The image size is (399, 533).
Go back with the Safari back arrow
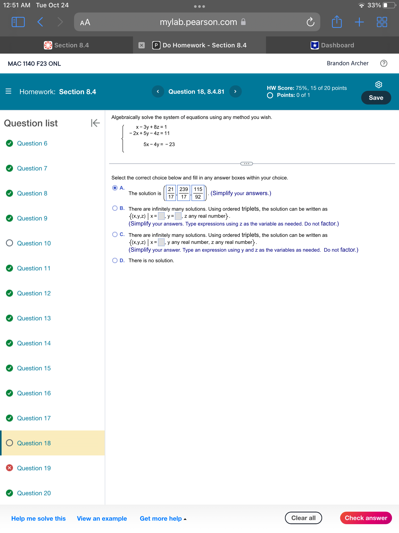(40, 22)
